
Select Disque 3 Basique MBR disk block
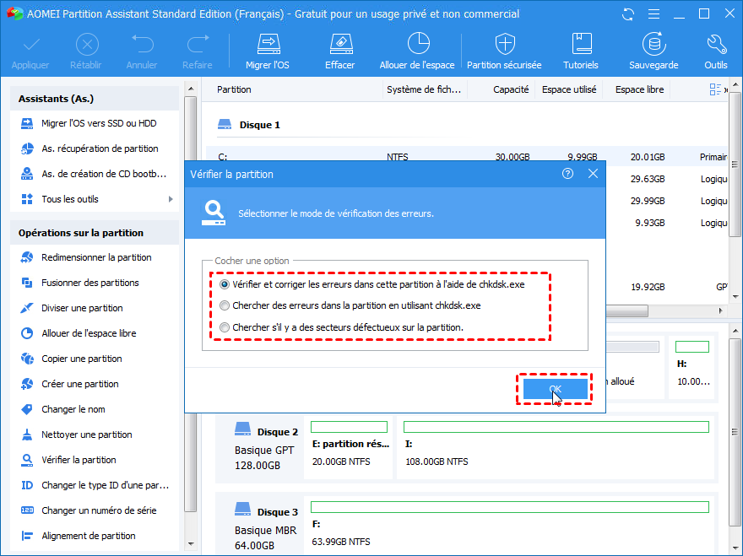tap(260, 526)
